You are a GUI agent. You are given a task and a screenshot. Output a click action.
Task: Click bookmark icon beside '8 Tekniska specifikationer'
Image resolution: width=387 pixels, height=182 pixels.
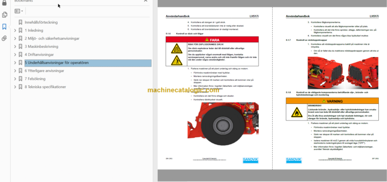point(21,87)
